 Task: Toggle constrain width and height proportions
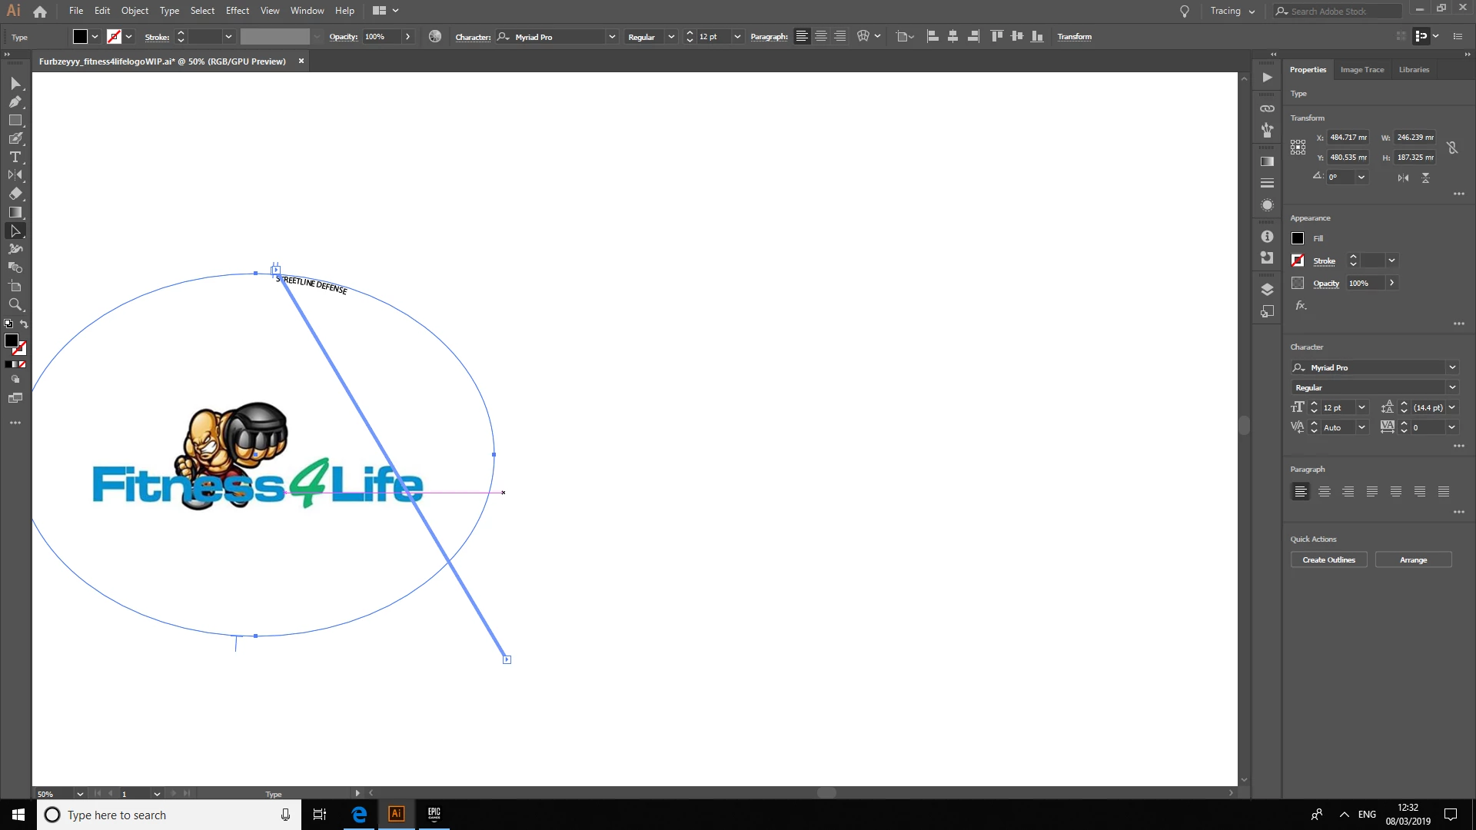1452,148
